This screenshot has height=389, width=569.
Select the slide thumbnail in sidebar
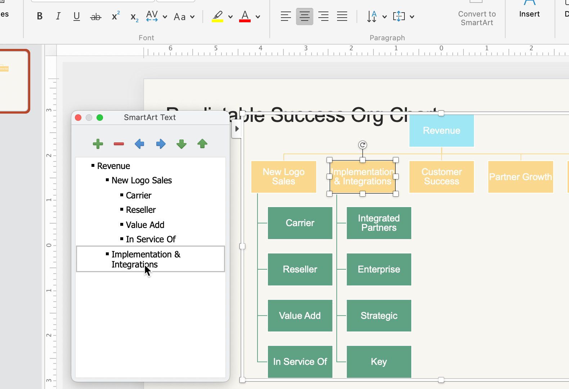14,81
